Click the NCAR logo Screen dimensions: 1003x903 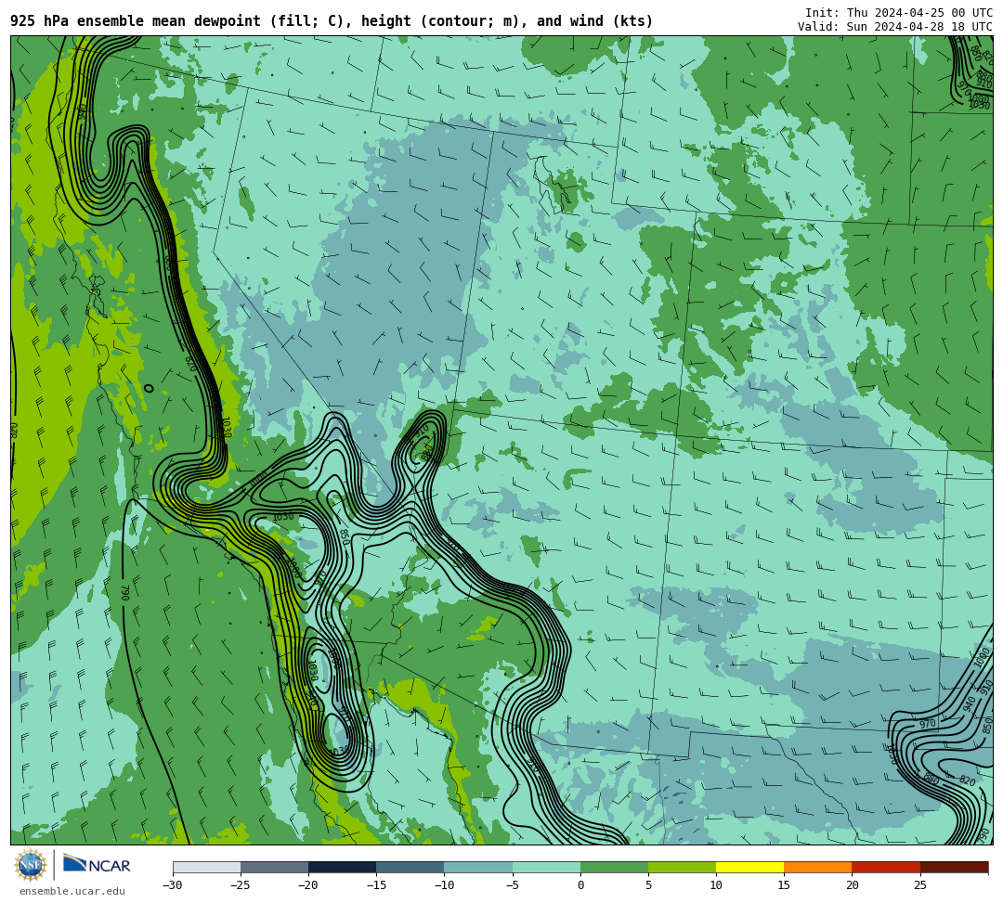point(97,865)
